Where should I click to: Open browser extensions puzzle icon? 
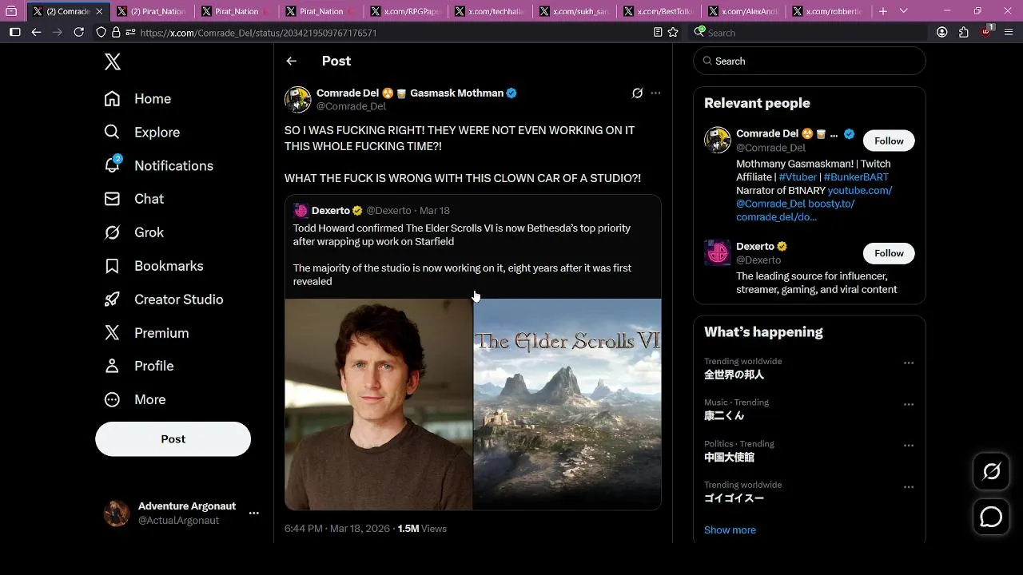pyautogui.click(x=964, y=32)
